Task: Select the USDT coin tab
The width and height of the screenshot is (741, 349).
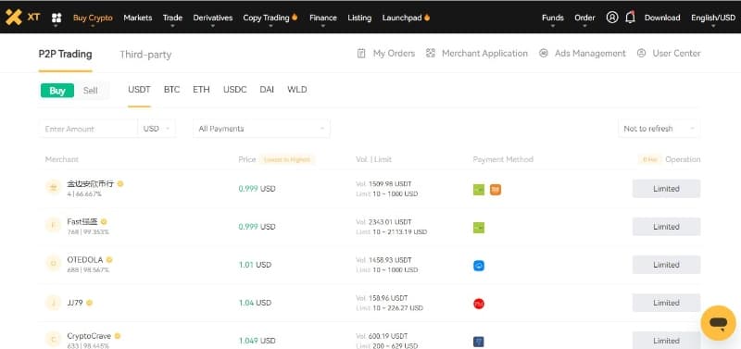Action: [139, 90]
